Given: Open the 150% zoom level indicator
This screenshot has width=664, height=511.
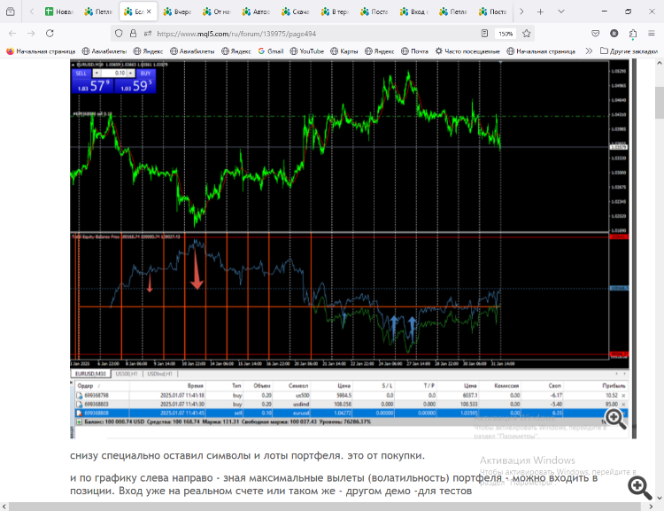Looking at the screenshot, I should click(x=506, y=34).
